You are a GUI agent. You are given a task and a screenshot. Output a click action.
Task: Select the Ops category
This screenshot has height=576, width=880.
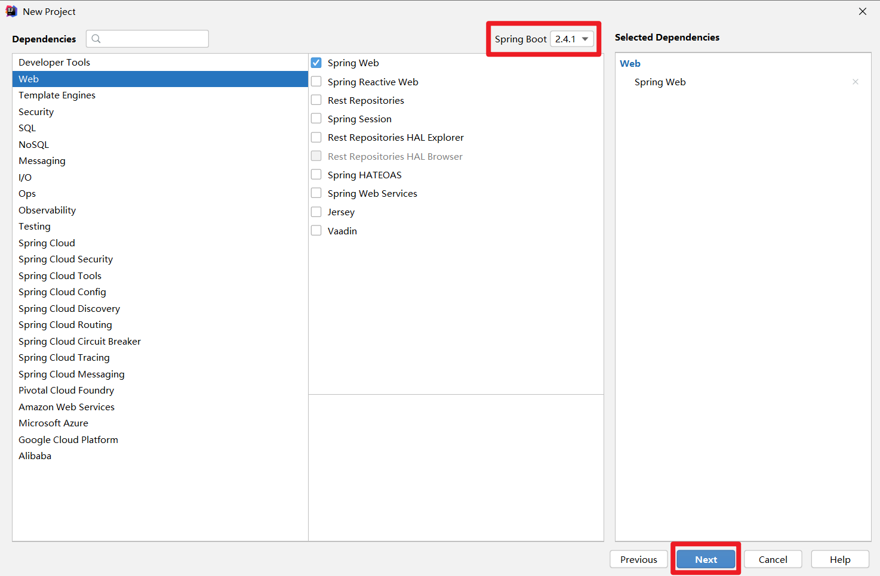pos(160,194)
